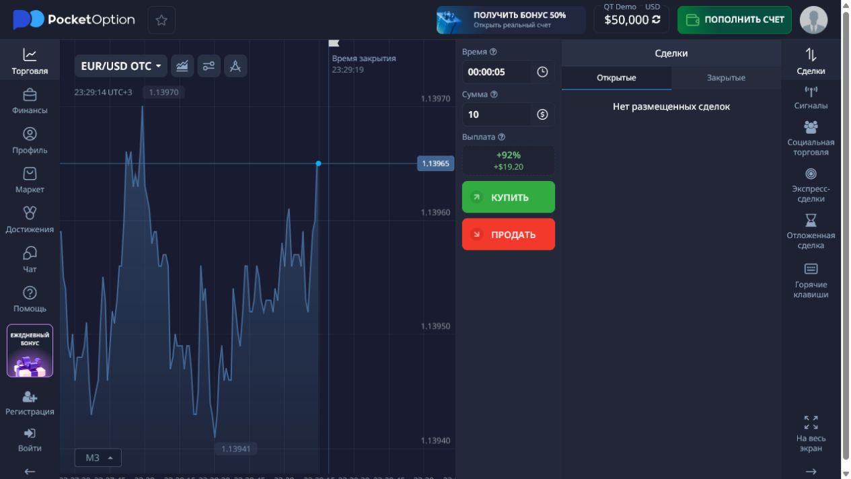Click the help icon beside Время
Image resolution: width=851 pixels, height=479 pixels.
494,52
